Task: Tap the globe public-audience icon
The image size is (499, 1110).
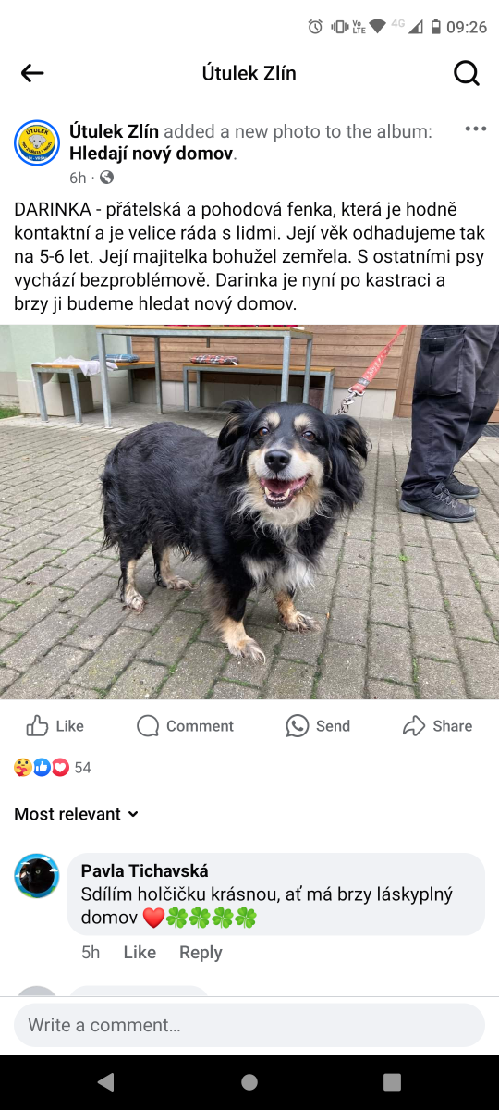Action: click(x=106, y=177)
